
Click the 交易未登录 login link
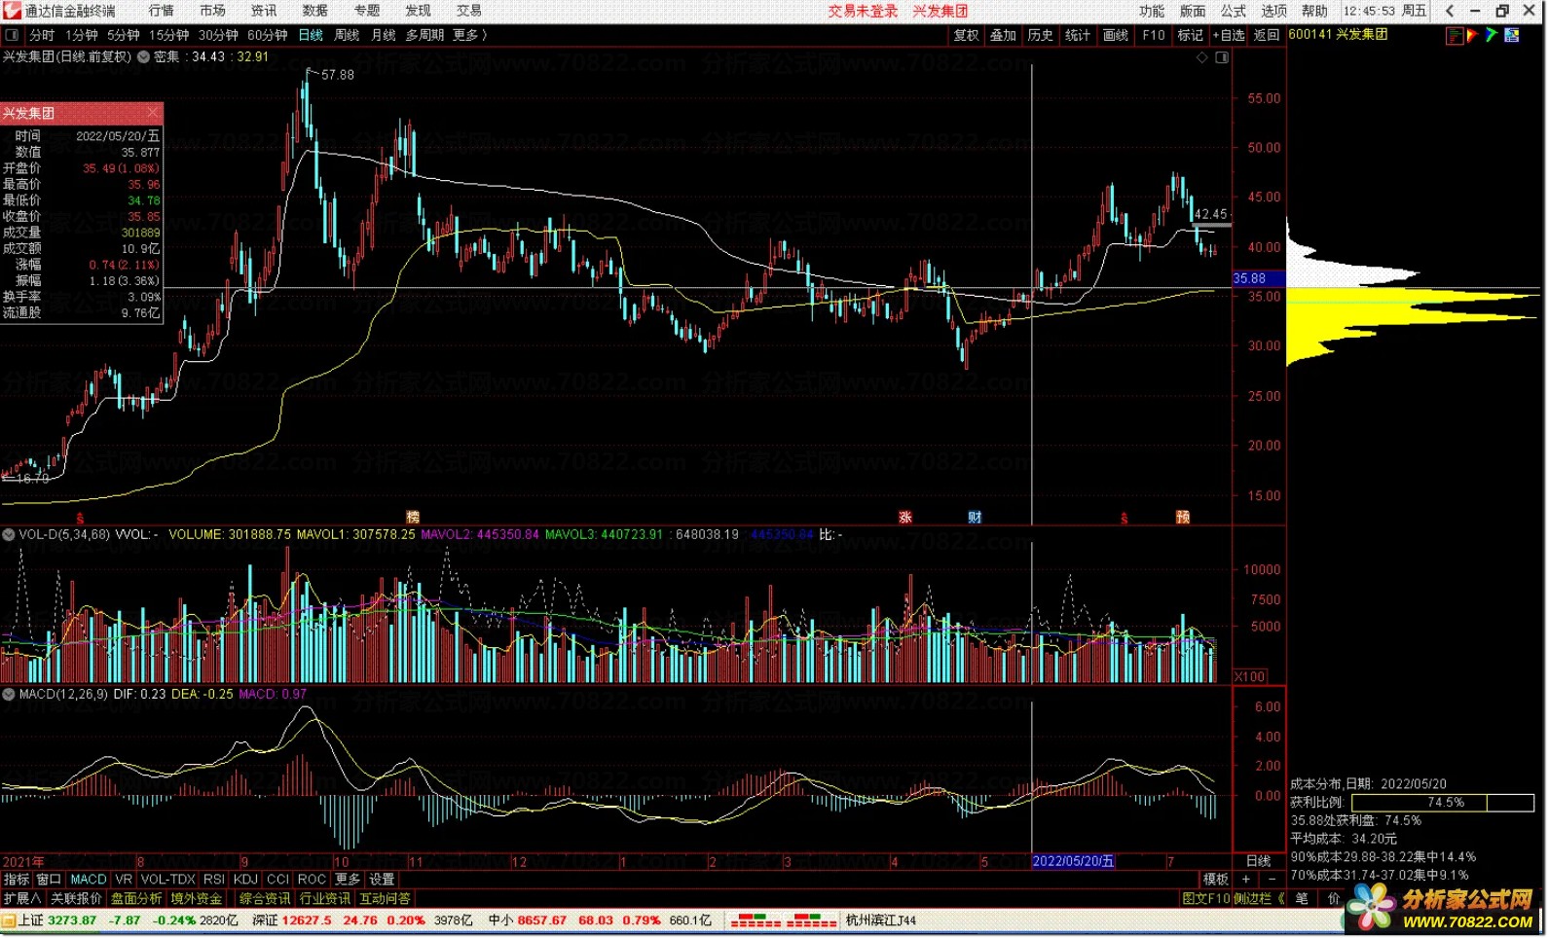(x=864, y=11)
